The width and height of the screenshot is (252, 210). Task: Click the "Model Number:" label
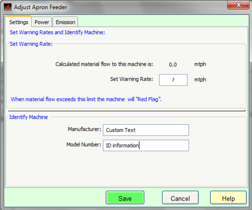pos(83,145)
